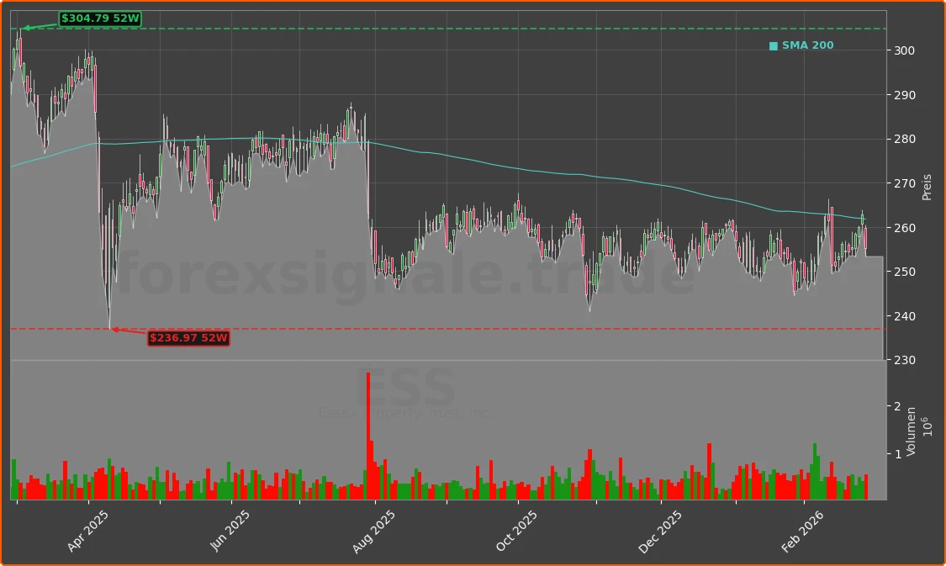Click the "Volumen" axis title
Viewport: 946px width, 566px height.
click(x=910, y=431)
